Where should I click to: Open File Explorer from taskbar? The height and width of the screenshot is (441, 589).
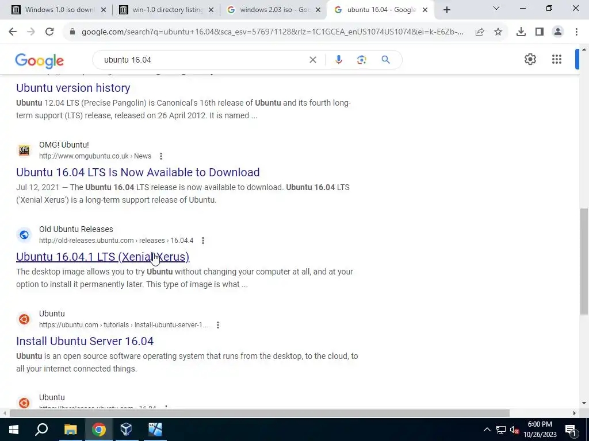pyautogui.click(x=70, y=430)
